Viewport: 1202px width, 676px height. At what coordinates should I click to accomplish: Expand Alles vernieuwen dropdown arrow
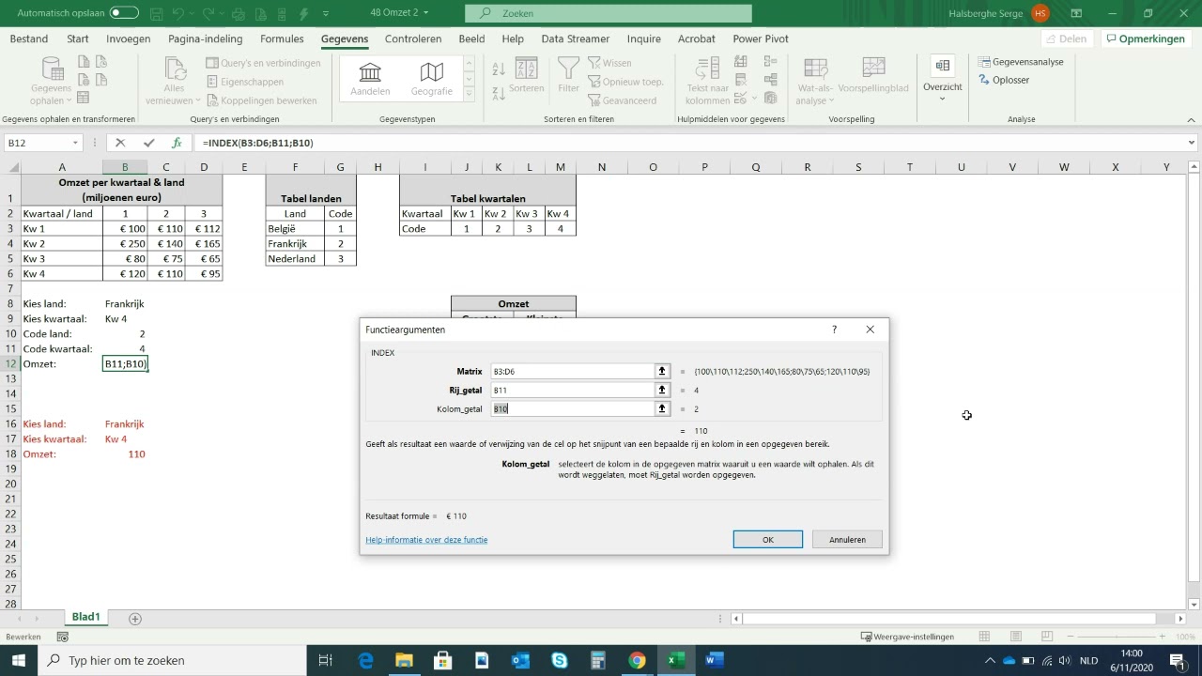click(x=198, y=100)
